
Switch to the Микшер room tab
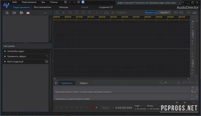pos(64,7)
